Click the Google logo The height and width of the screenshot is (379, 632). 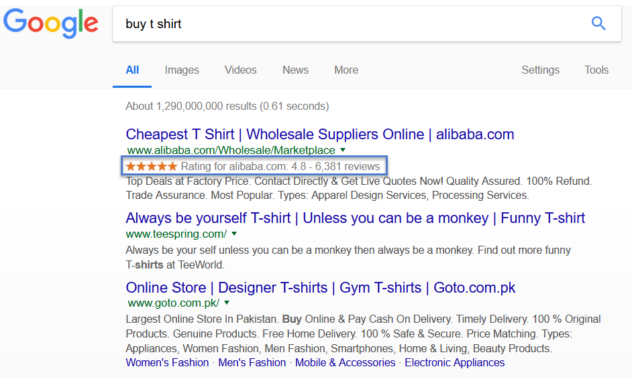pos(51,23)
